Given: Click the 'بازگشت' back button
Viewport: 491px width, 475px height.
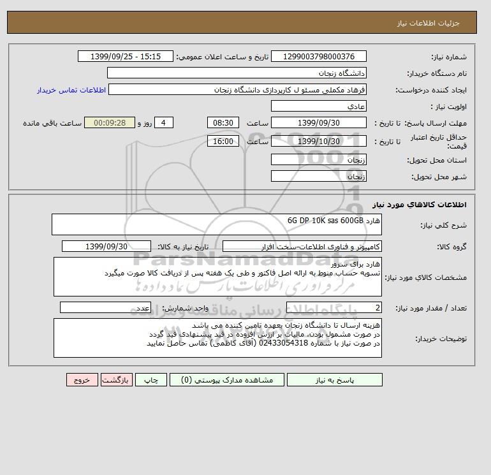Looking at the screenshot, I should coord(117,380).
